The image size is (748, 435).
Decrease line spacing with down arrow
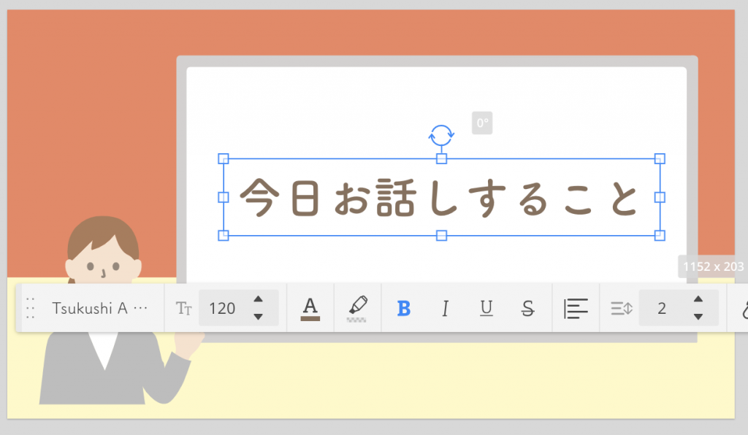coord(698,317)
